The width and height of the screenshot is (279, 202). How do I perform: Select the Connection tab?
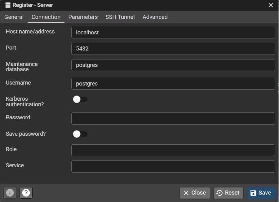tap(46, 17)
